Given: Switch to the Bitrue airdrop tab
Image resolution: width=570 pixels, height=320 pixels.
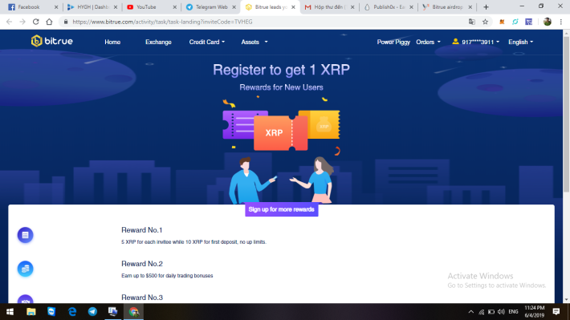Looking at the screenshot, I should (x=447, y=7).
